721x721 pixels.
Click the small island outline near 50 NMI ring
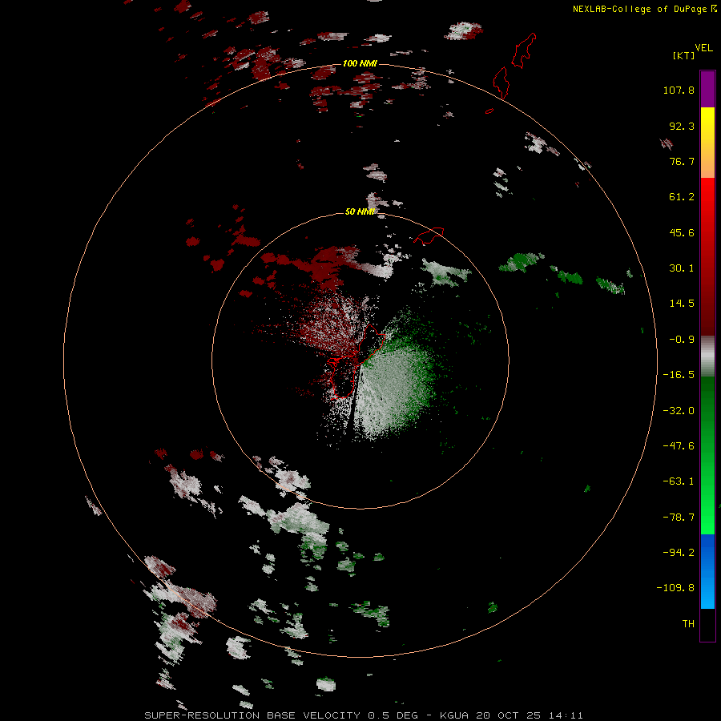pyautogui.click(x=429, y=235)
